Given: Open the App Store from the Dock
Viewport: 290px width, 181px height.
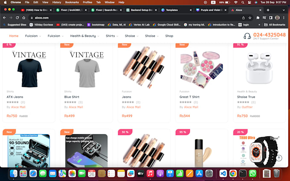Looking at the screenshot, I should click(x=199, y=173).
